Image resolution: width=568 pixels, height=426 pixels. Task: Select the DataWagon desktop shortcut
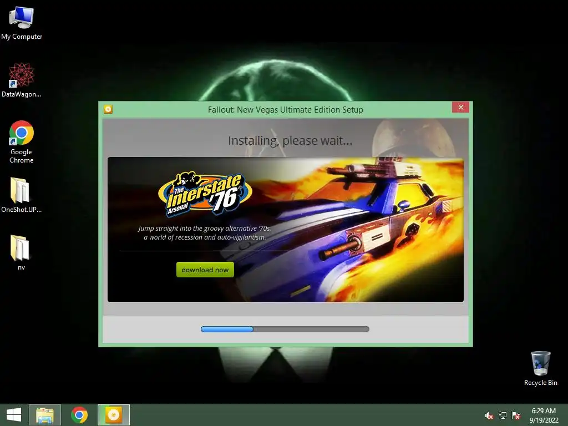[22, 80]
